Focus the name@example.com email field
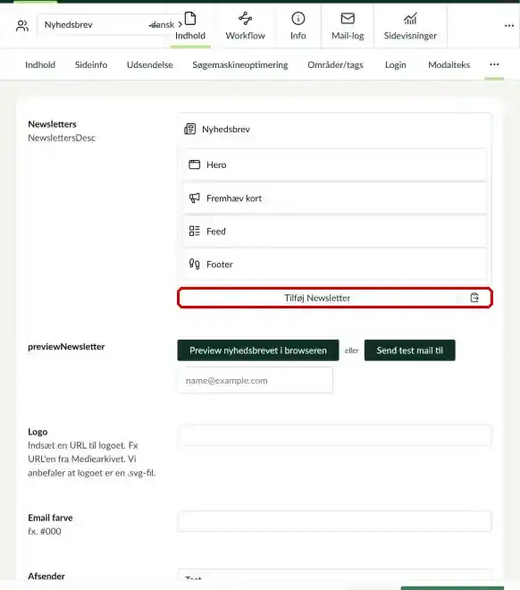Image resolution: width=520 pixels, height=590 pixels. point(256,381)
